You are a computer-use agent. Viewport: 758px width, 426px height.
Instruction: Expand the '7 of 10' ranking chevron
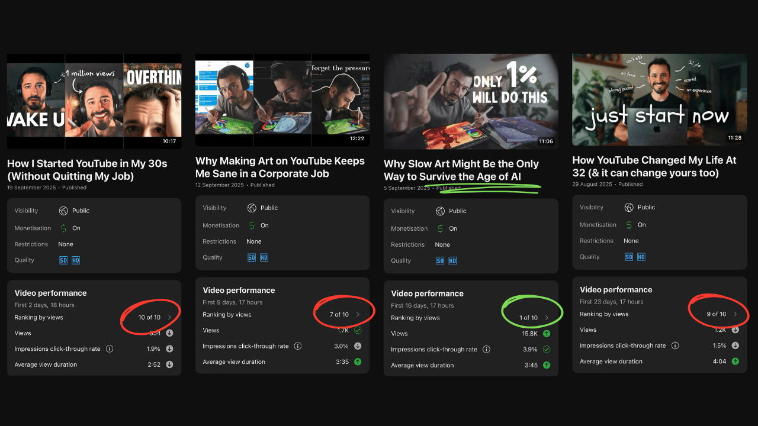(358, 315)
